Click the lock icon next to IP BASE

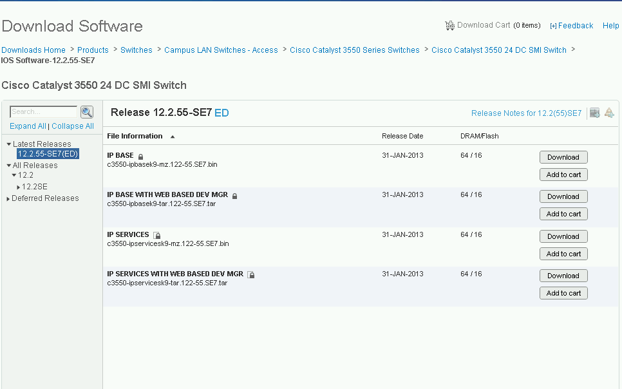[141, 157]
